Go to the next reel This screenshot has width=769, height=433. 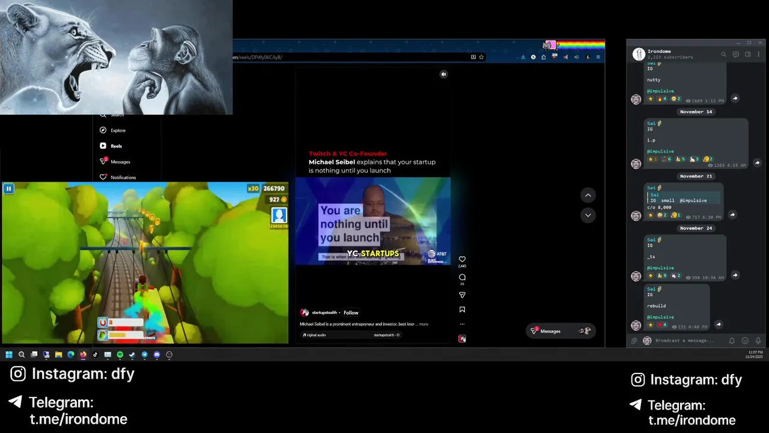coord(588,215)
